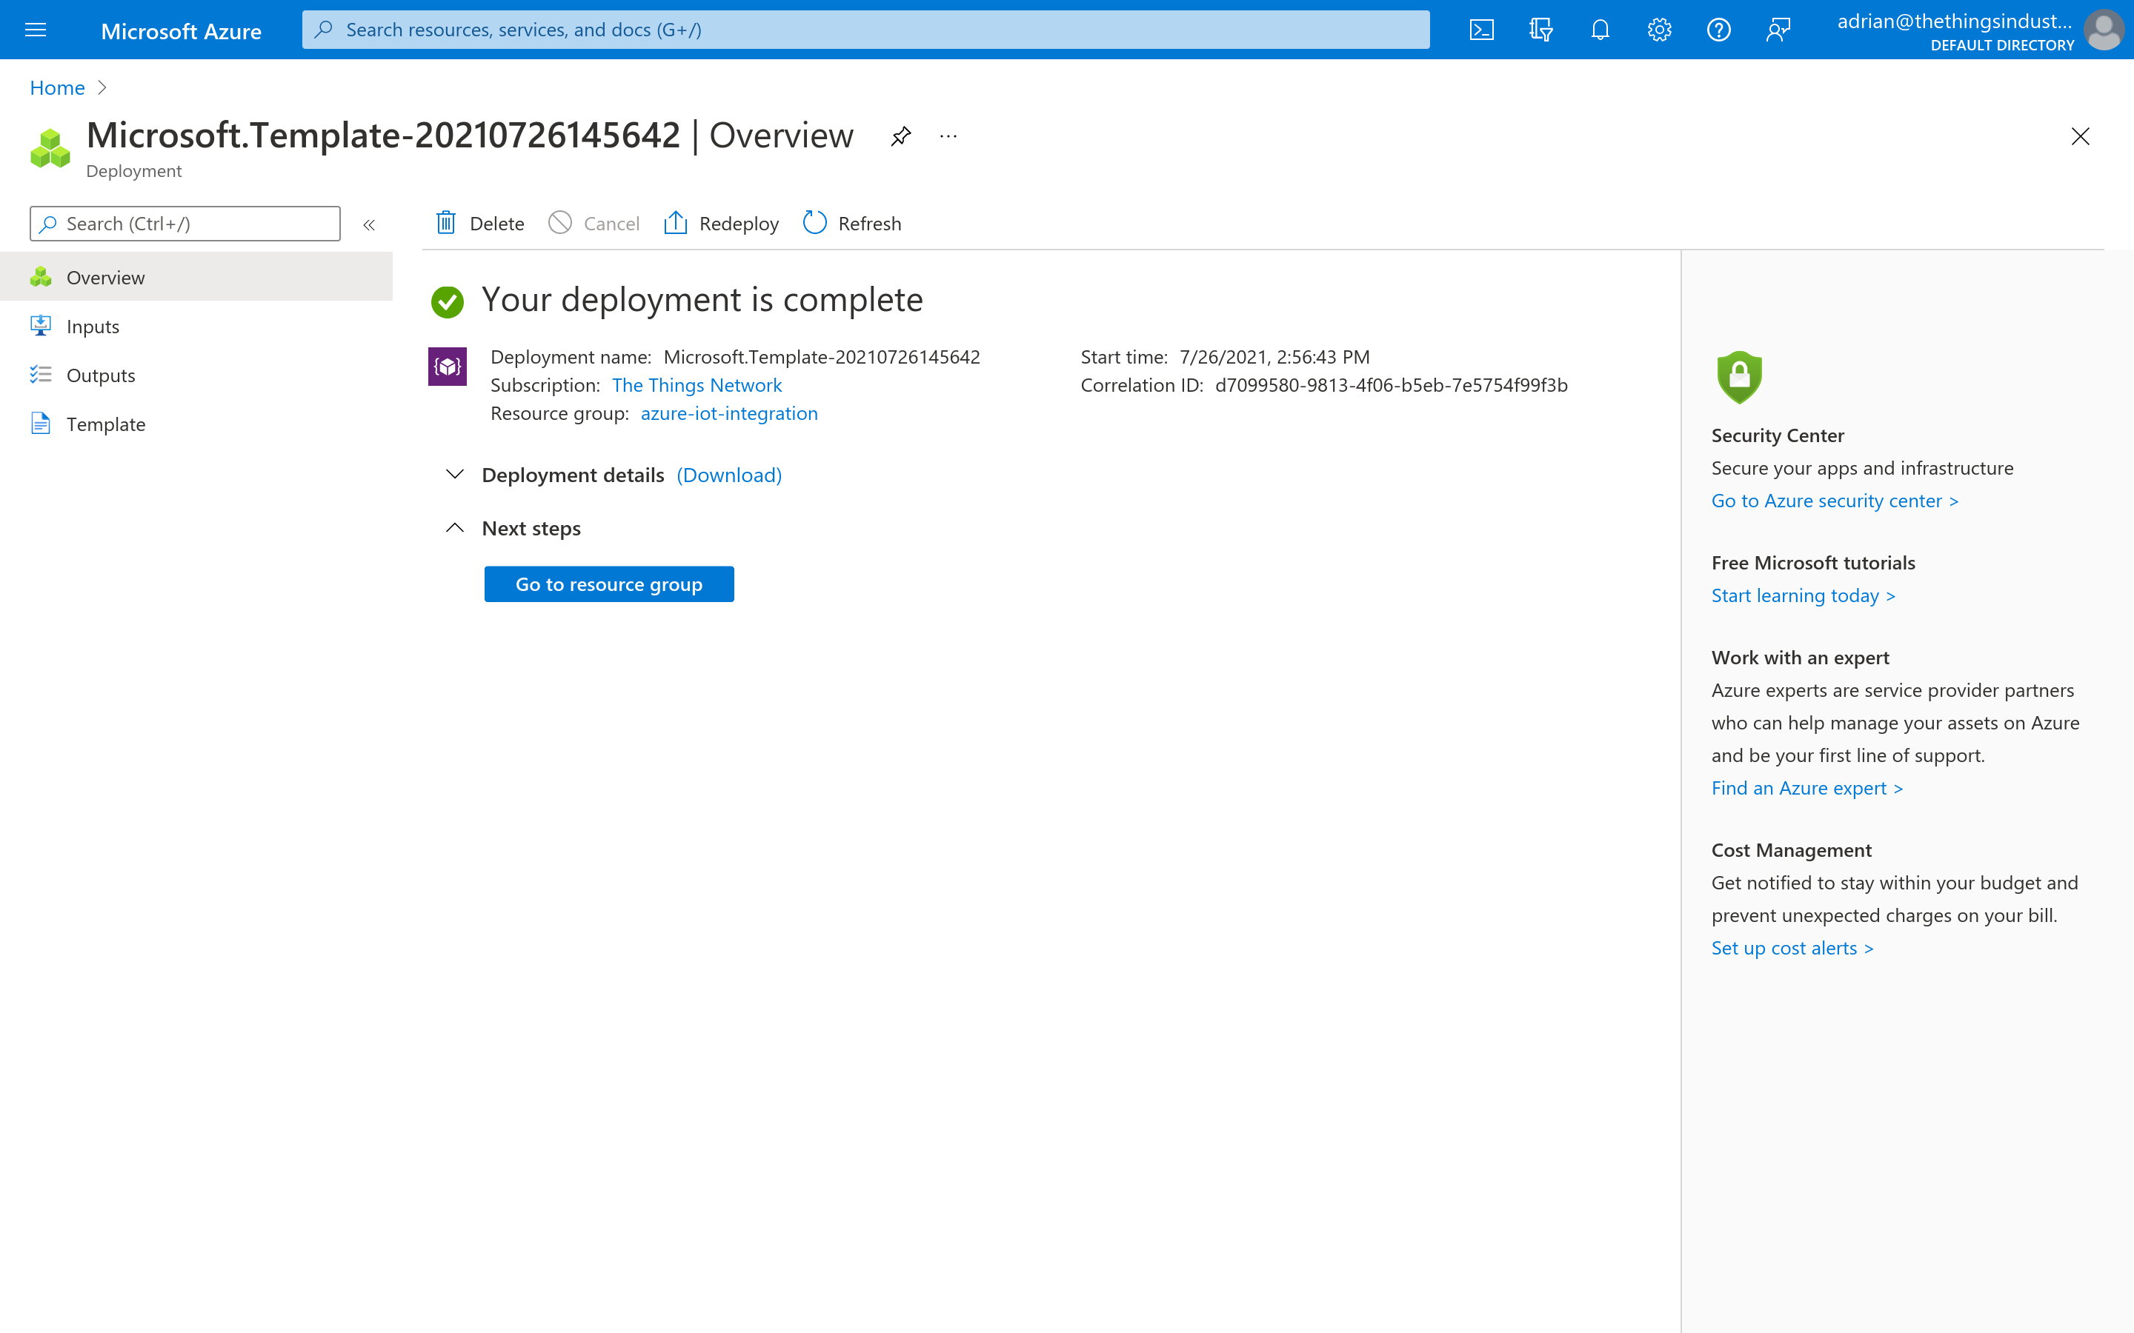The height and width of the screenshot is (1333, 2134).
Task: Click the notifications bell icon
Action: click(1599, 29)
